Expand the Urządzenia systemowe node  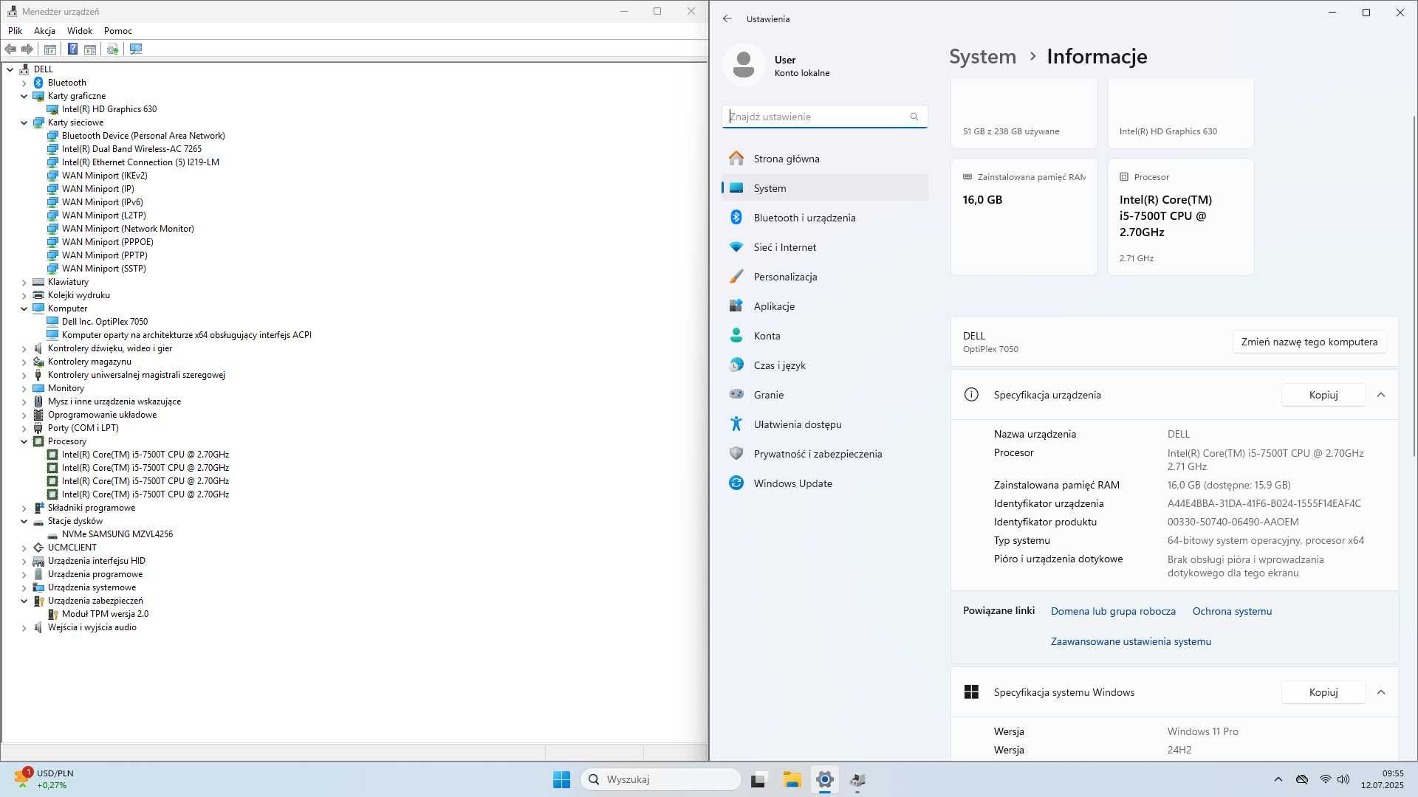pyautogui.click(x=24, y=587)
